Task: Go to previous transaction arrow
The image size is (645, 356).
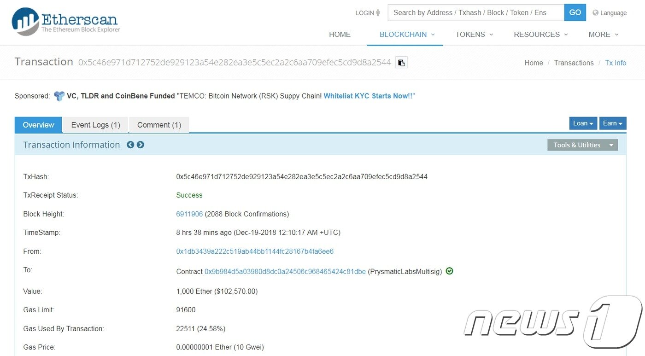Action: pos(130,145)
